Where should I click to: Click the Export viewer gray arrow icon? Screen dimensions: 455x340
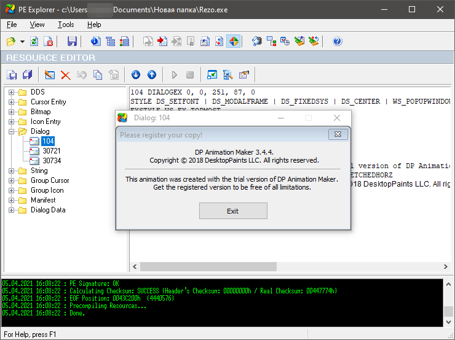(x=148, y=41)
